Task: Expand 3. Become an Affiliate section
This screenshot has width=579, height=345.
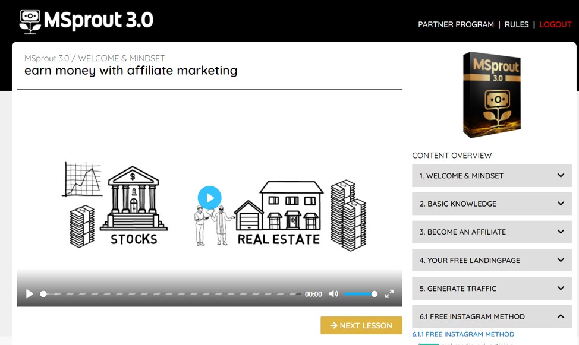Action: [492, 232]
